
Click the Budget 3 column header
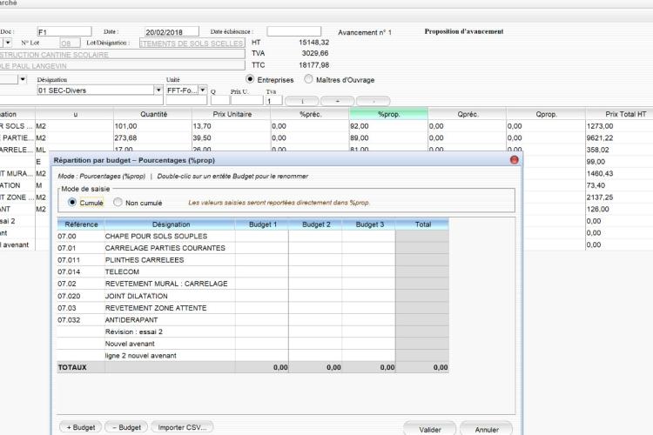click(368, 224)
